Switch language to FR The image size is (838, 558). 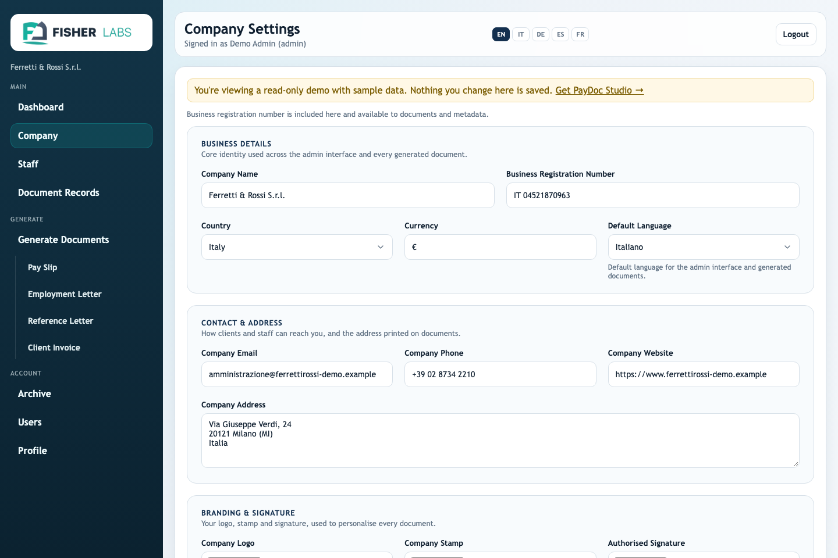pyautogui.click(x=580, y=34)
